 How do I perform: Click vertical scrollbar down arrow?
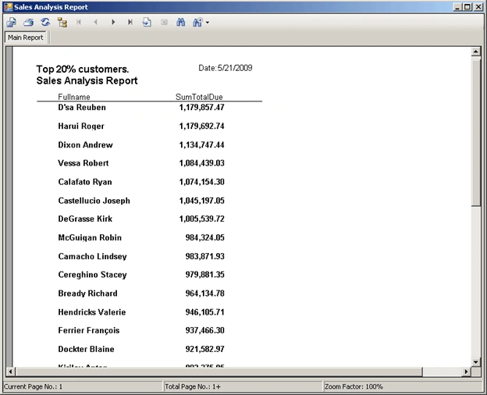click(476, 361)
